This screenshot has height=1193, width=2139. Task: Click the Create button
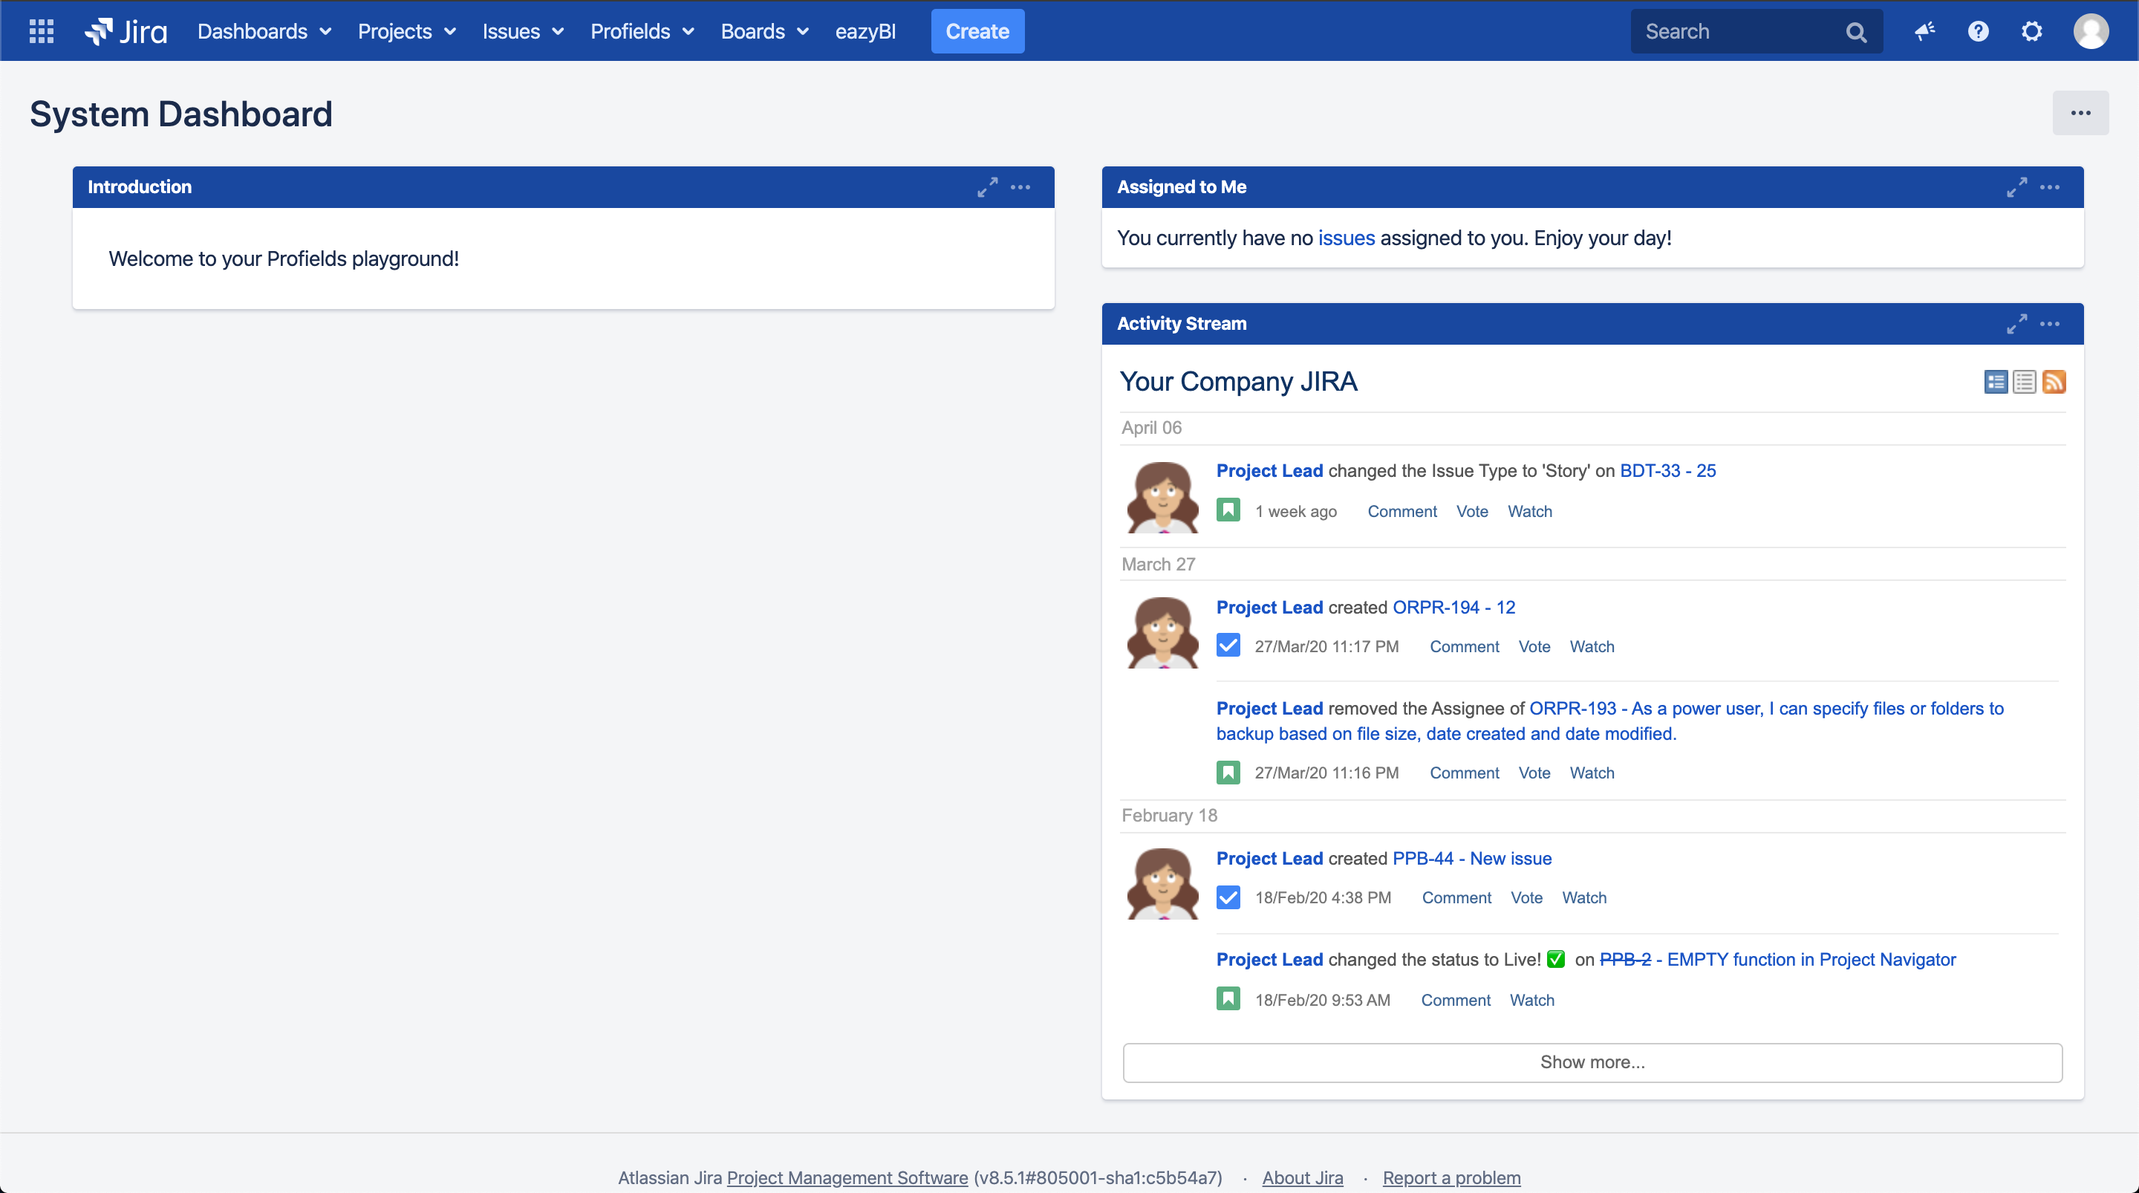pyautogui.click(x=977, y=30)
